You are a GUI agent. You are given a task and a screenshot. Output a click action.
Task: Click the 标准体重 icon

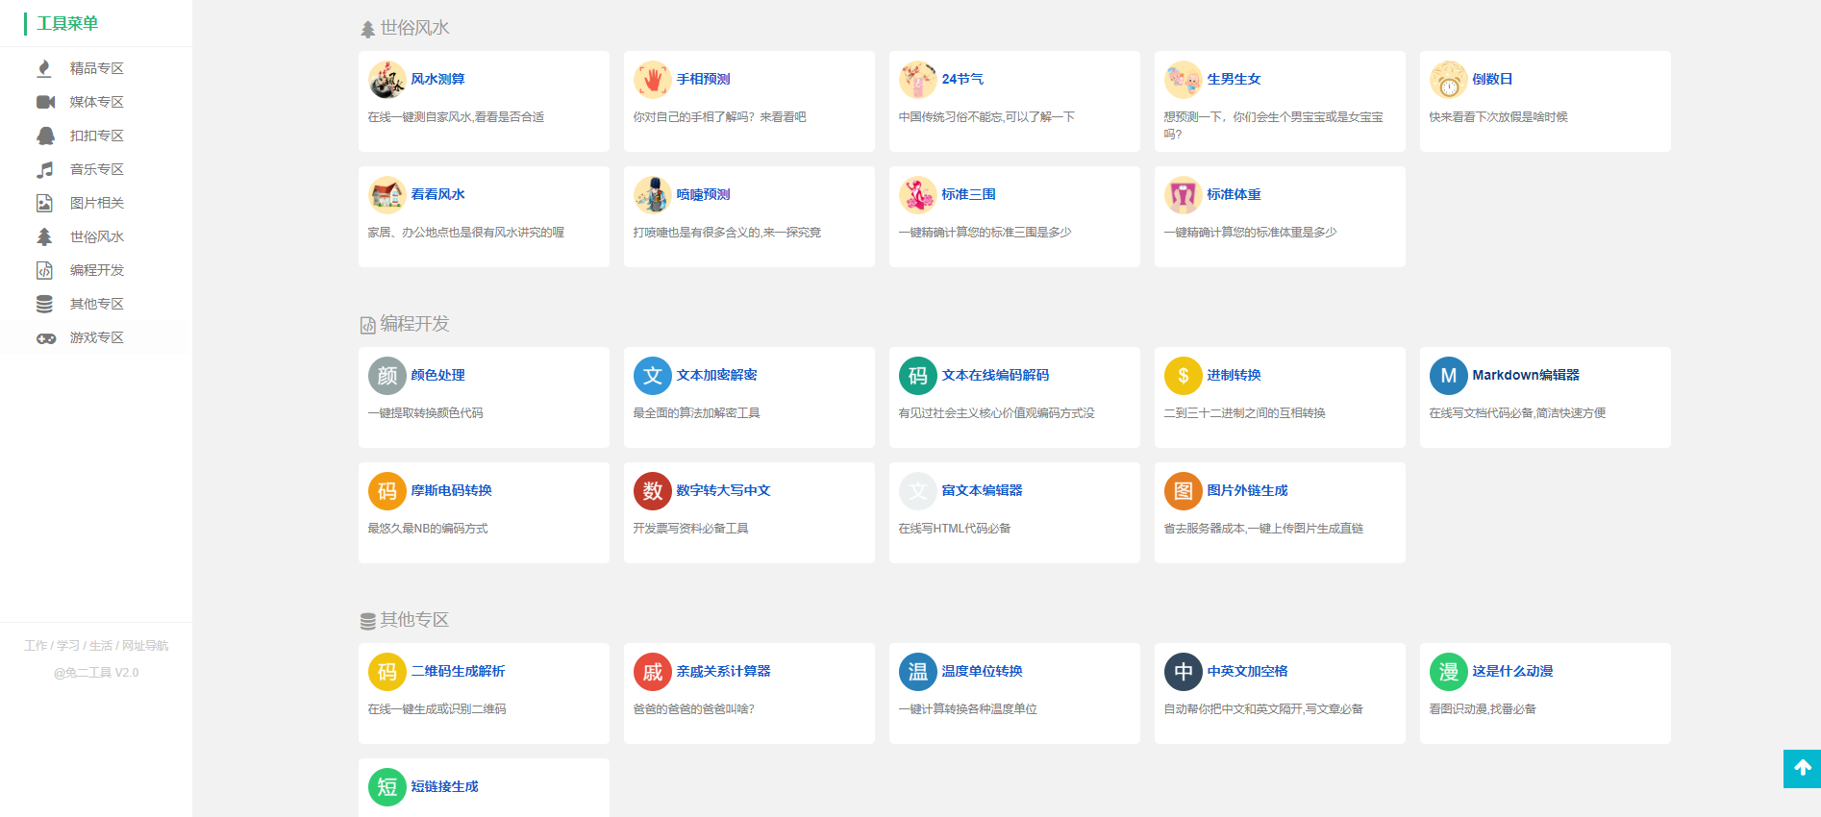point(1184,195)
